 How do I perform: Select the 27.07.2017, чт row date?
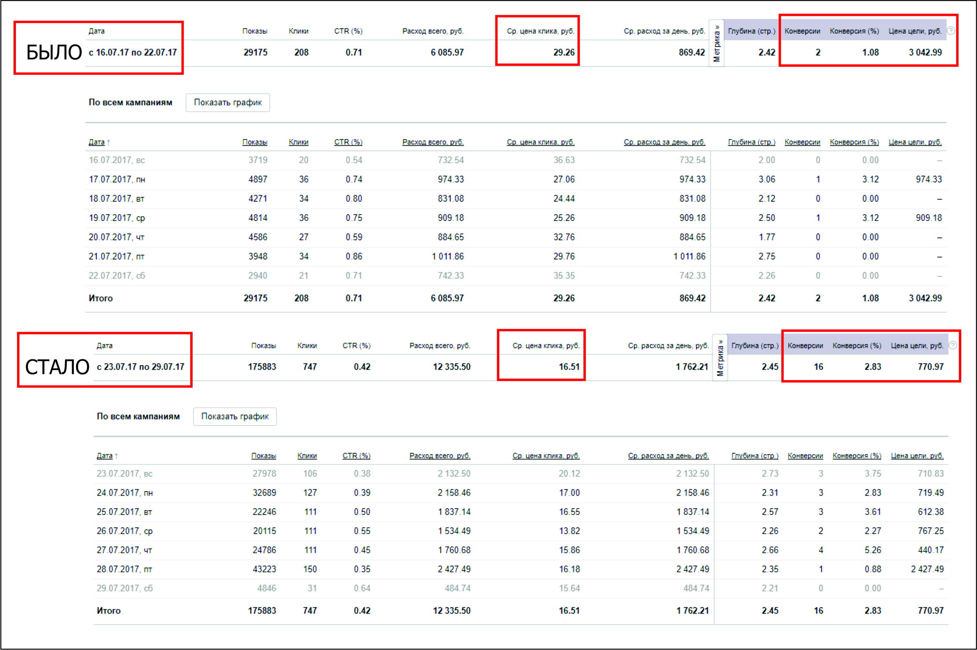coord(124,550)
